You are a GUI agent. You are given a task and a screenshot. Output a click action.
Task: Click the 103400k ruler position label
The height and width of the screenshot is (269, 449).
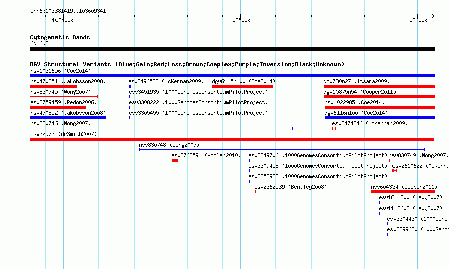(x=63, y=20)
